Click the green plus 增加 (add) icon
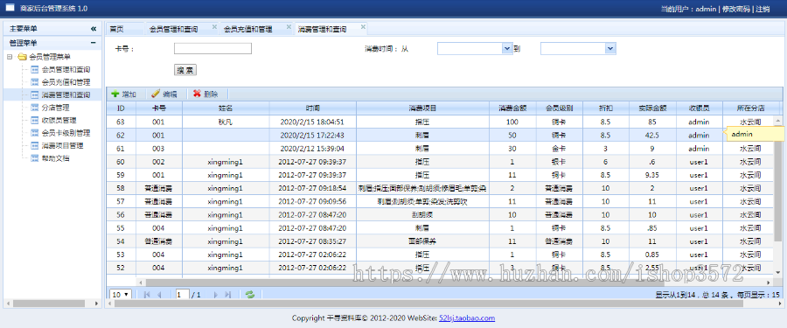The height and width of the screenshot is (328, 787). [x=115, y=94]
